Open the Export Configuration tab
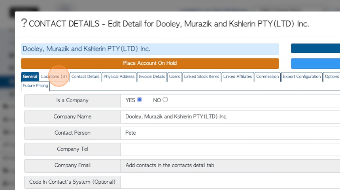This screenshot has width=340, height=190. (302, 77)
